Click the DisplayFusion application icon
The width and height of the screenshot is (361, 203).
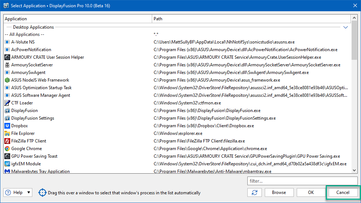point(7,111)
